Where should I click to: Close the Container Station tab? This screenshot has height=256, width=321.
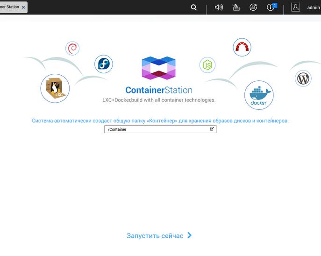click(x=23, y=7)
